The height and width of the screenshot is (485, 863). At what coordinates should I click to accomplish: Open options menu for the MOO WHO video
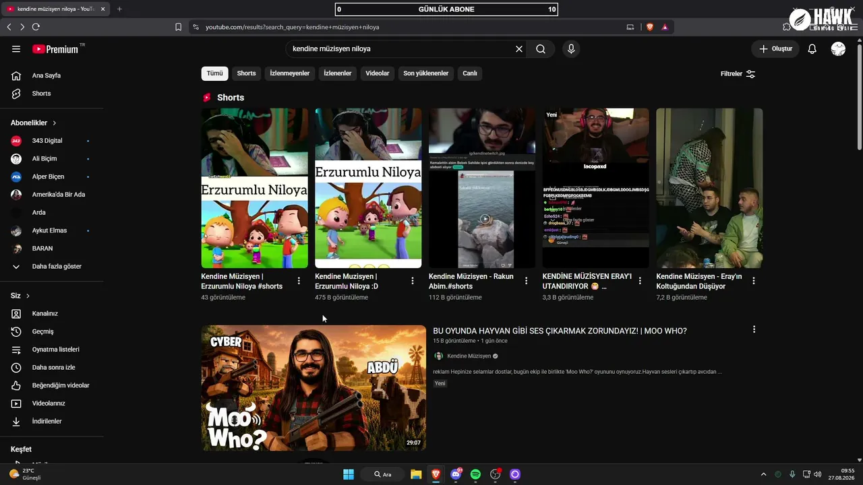coord(754,329)
